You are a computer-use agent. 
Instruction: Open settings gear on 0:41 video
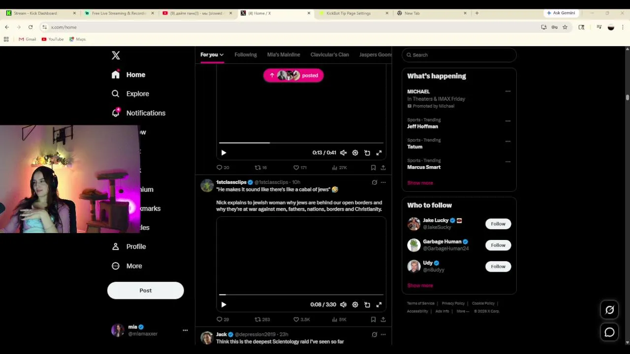(355, 153)
